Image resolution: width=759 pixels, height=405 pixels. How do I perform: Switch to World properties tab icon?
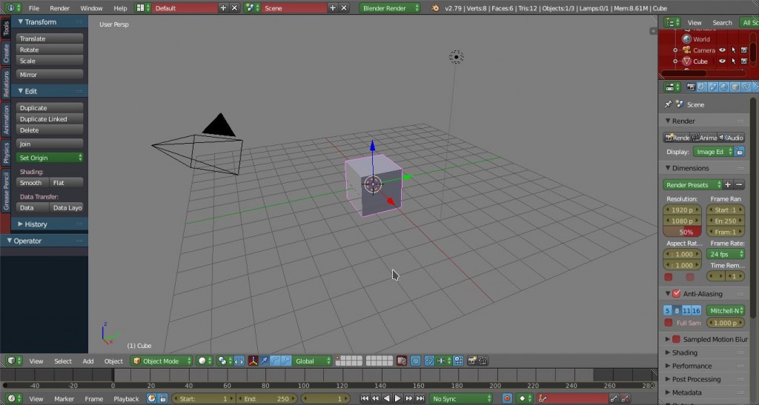tap(724, 87)
